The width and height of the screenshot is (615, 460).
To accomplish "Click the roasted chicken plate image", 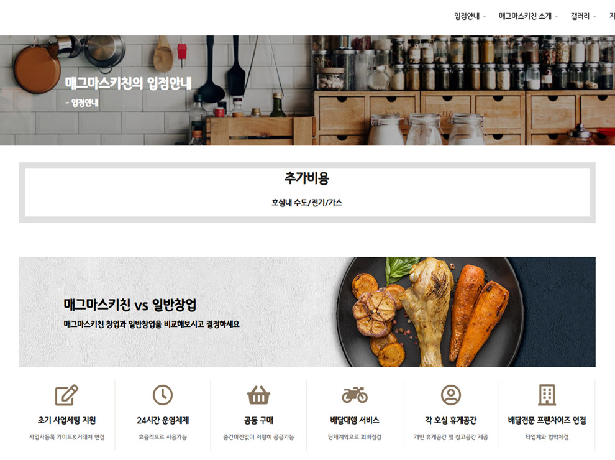I will coord(430,313).
